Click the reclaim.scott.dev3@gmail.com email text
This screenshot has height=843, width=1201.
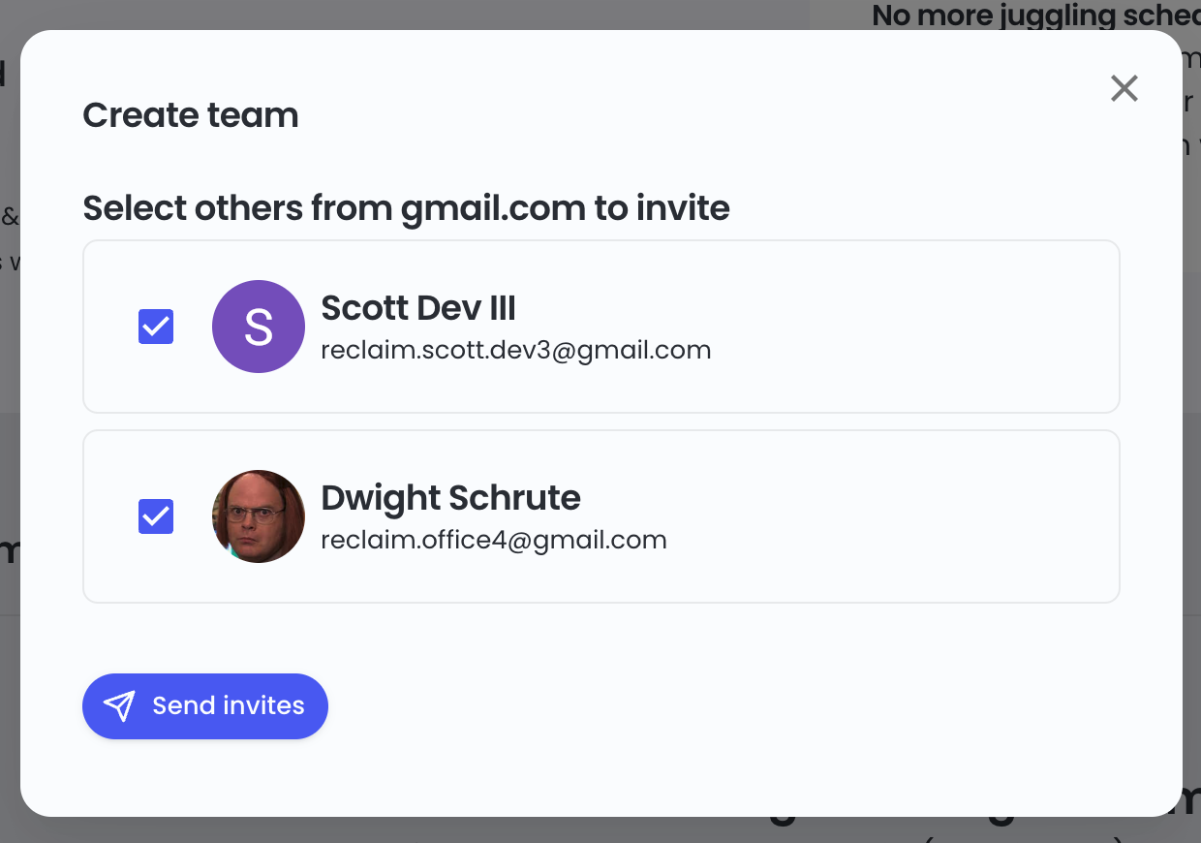pos(516,351)
